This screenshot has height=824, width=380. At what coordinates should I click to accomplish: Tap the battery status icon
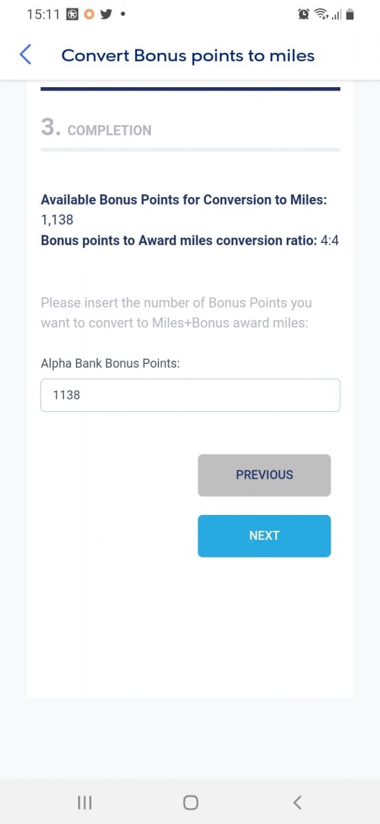tap(350, 14)
